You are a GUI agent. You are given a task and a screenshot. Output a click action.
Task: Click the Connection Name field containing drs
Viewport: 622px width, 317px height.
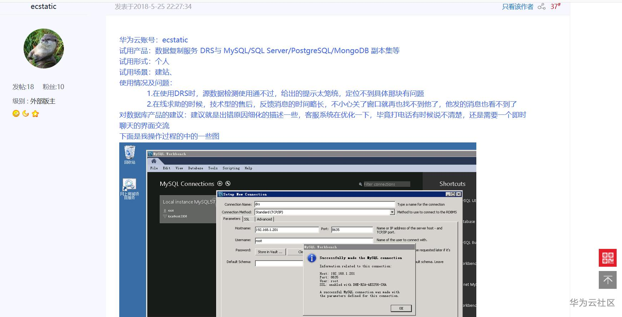pos(325,204)
